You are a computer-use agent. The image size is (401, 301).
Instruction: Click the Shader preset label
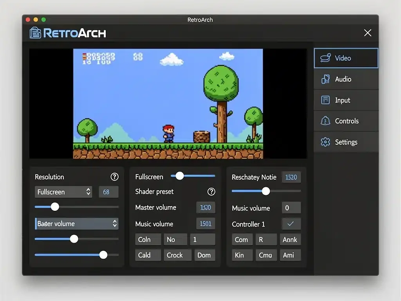154,191
